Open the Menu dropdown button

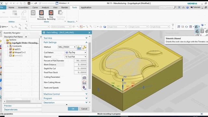click(4, 27)
